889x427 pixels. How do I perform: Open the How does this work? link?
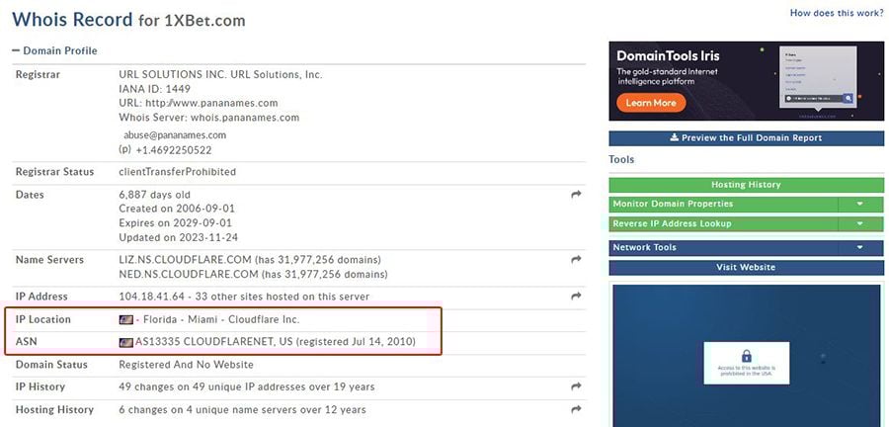click(837, 13)
